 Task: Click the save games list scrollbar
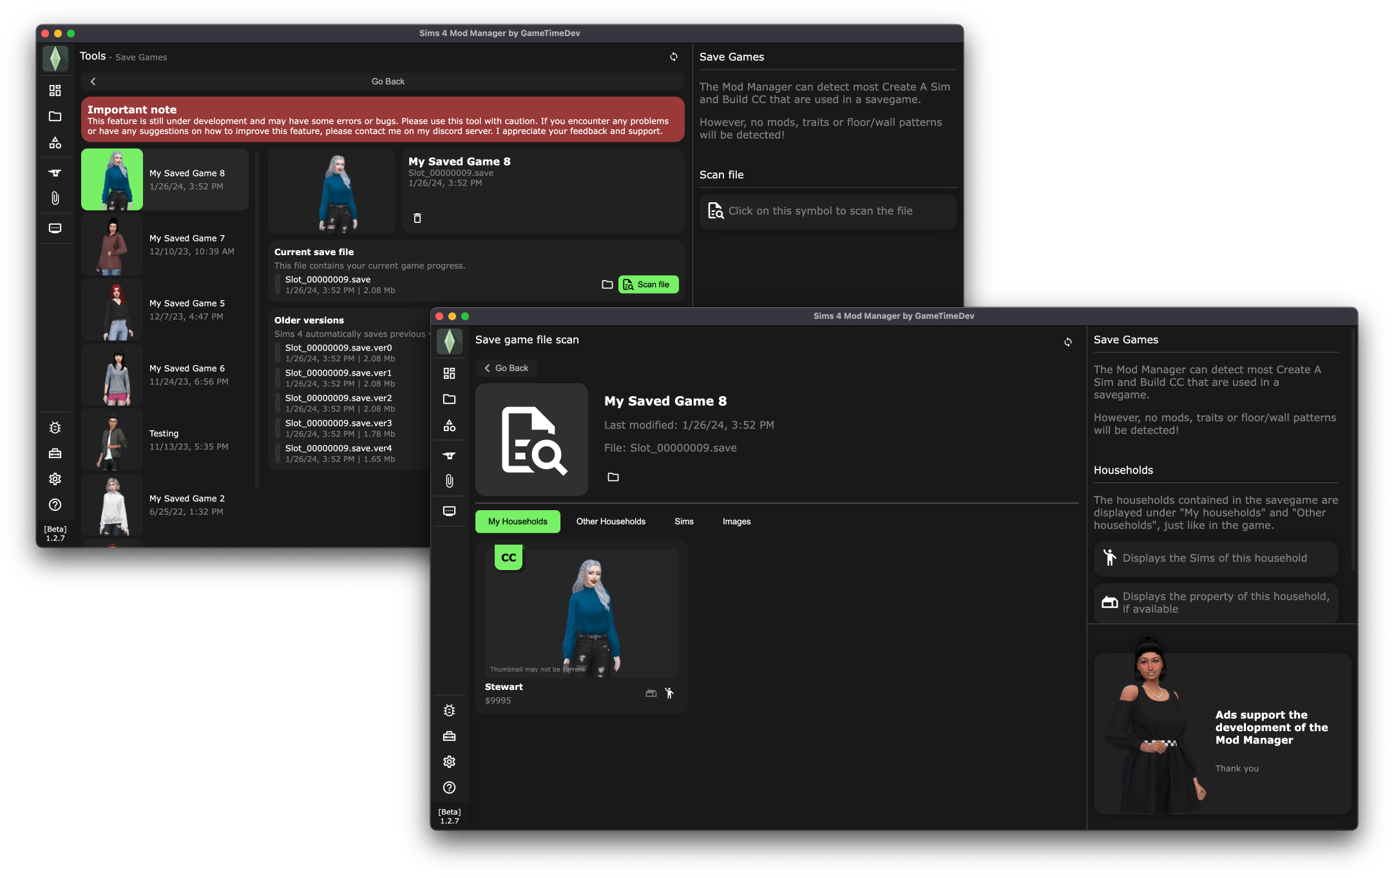(x=257, y=319)
